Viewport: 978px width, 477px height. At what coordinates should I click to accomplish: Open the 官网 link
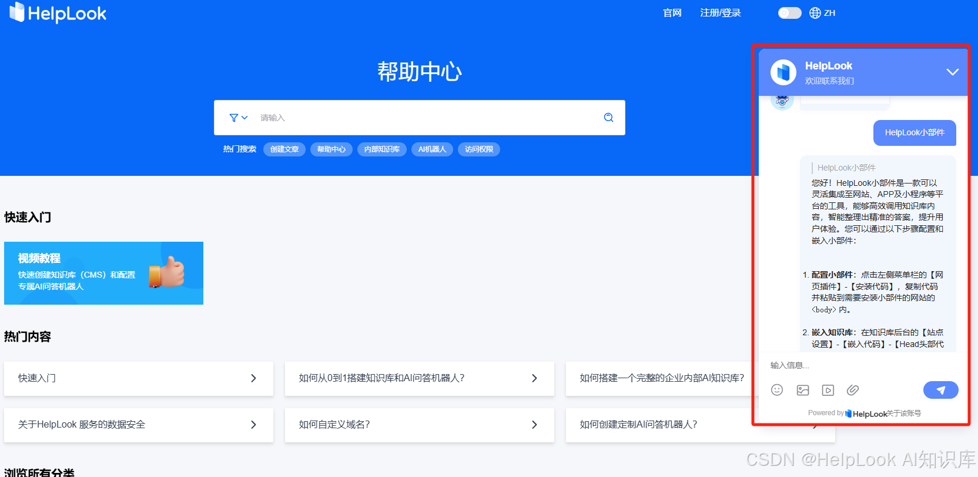tap(672, 13)
